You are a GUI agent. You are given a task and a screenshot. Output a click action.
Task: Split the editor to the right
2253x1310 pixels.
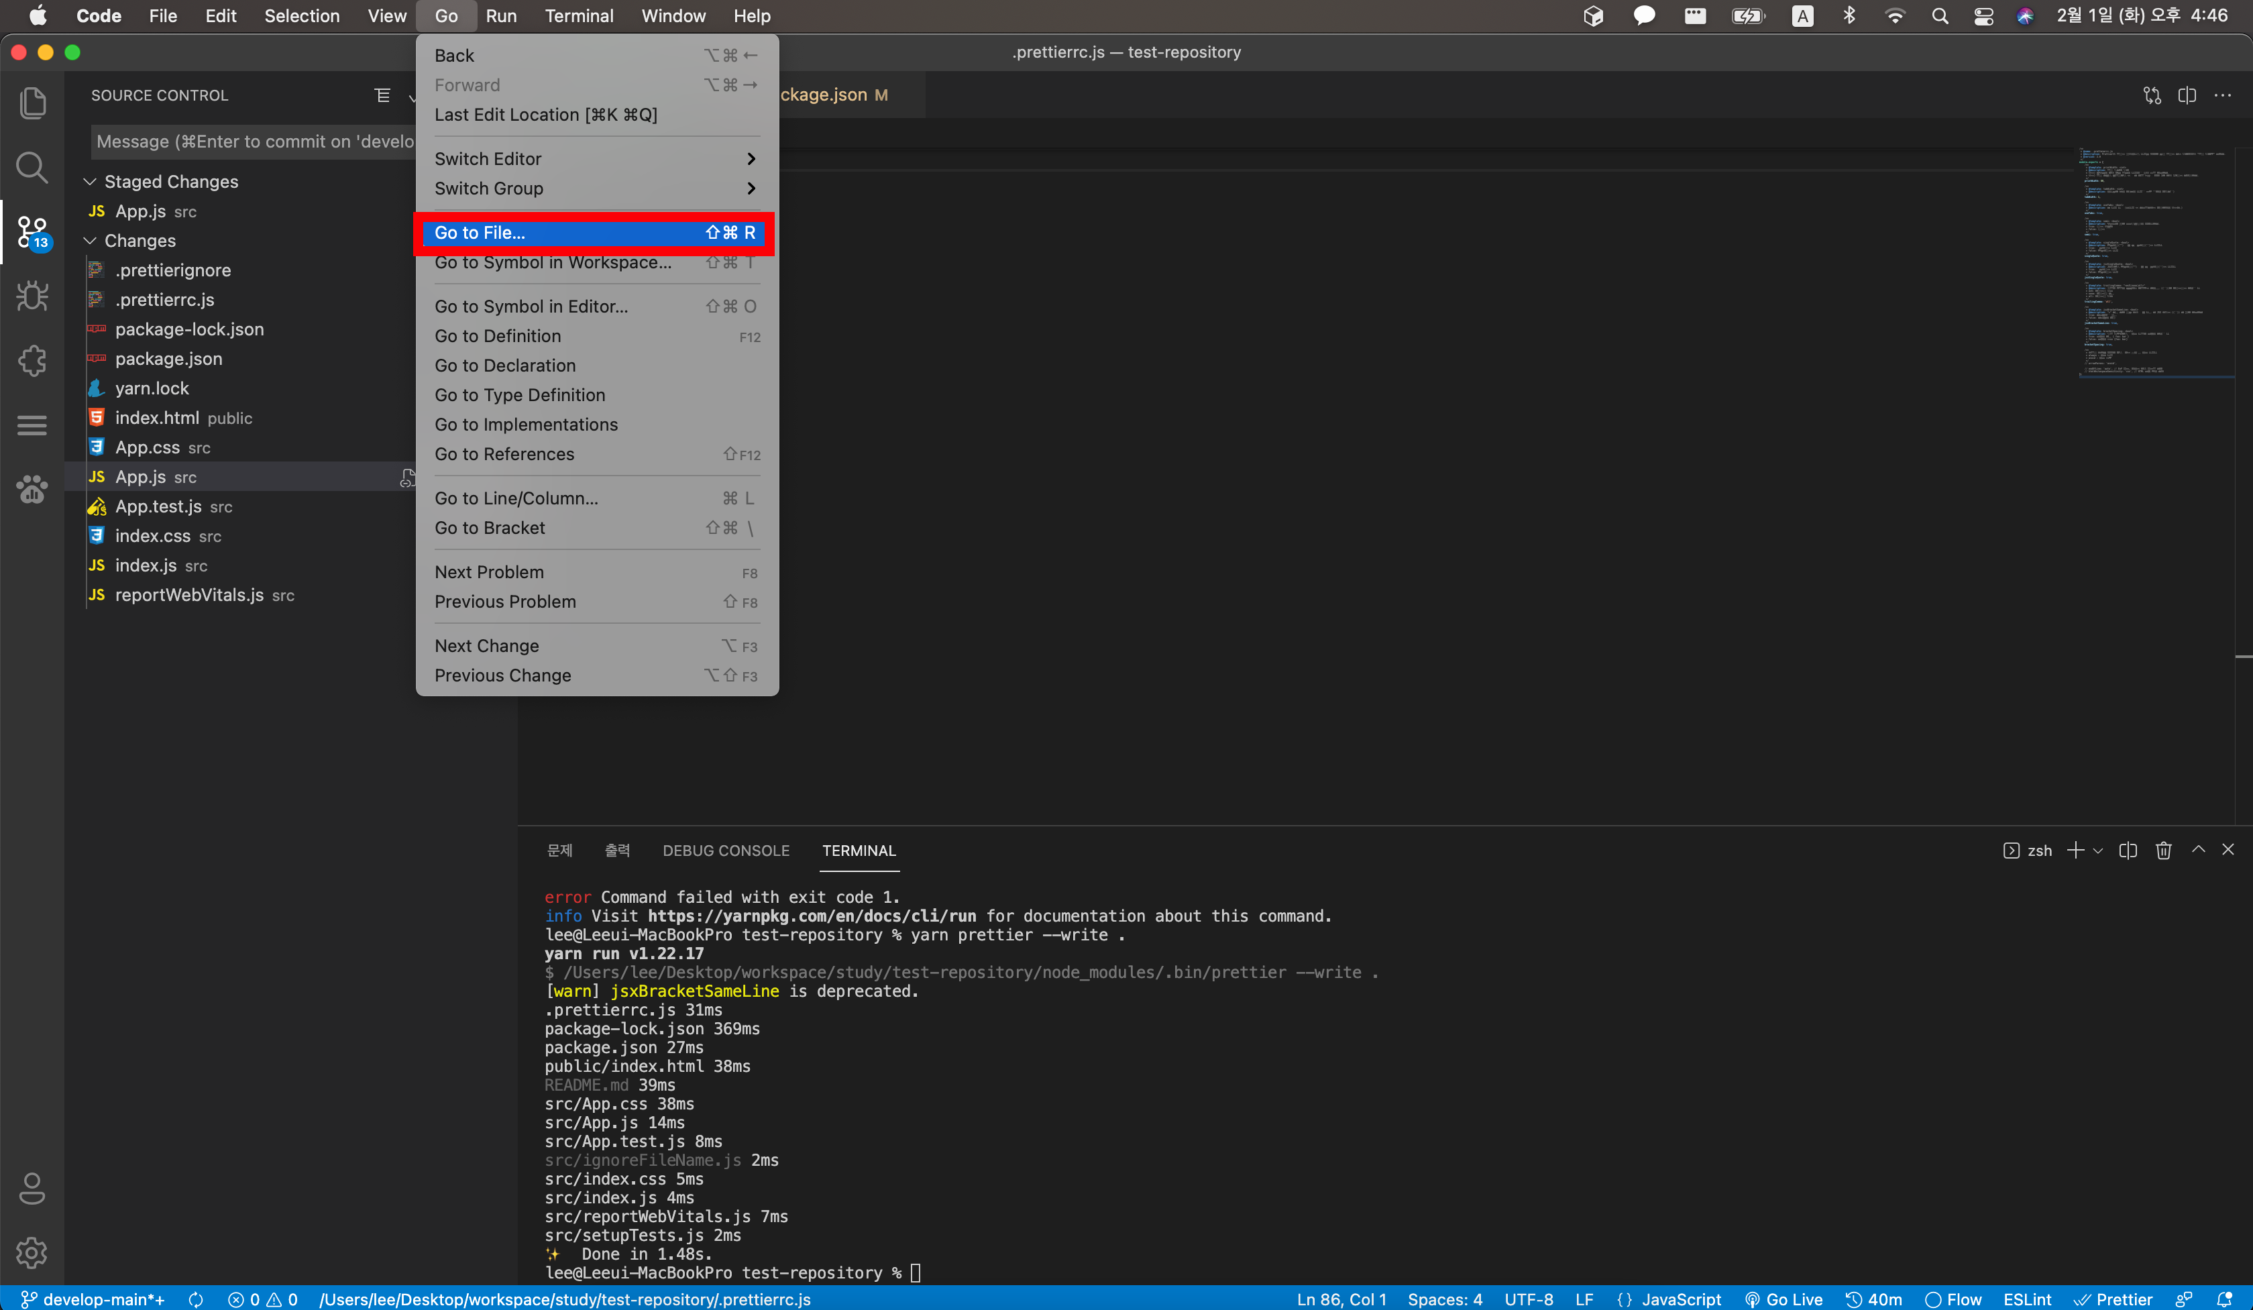[2187, 95]
